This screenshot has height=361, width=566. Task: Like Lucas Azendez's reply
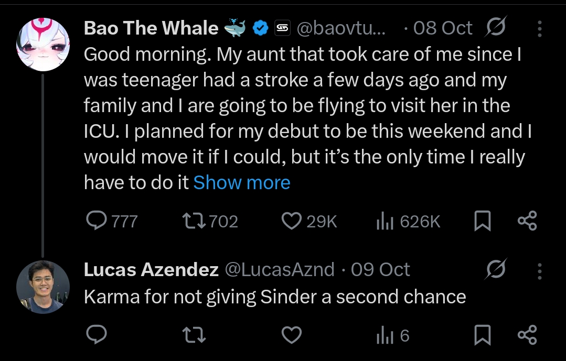(292, 334)
